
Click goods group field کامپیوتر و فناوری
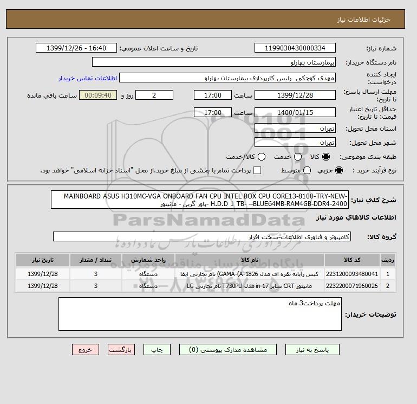tap(202, 236)
